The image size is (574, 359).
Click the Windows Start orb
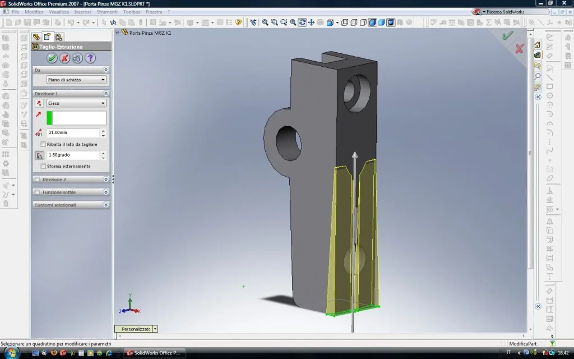pyautogui.click(x=11, y=353)
